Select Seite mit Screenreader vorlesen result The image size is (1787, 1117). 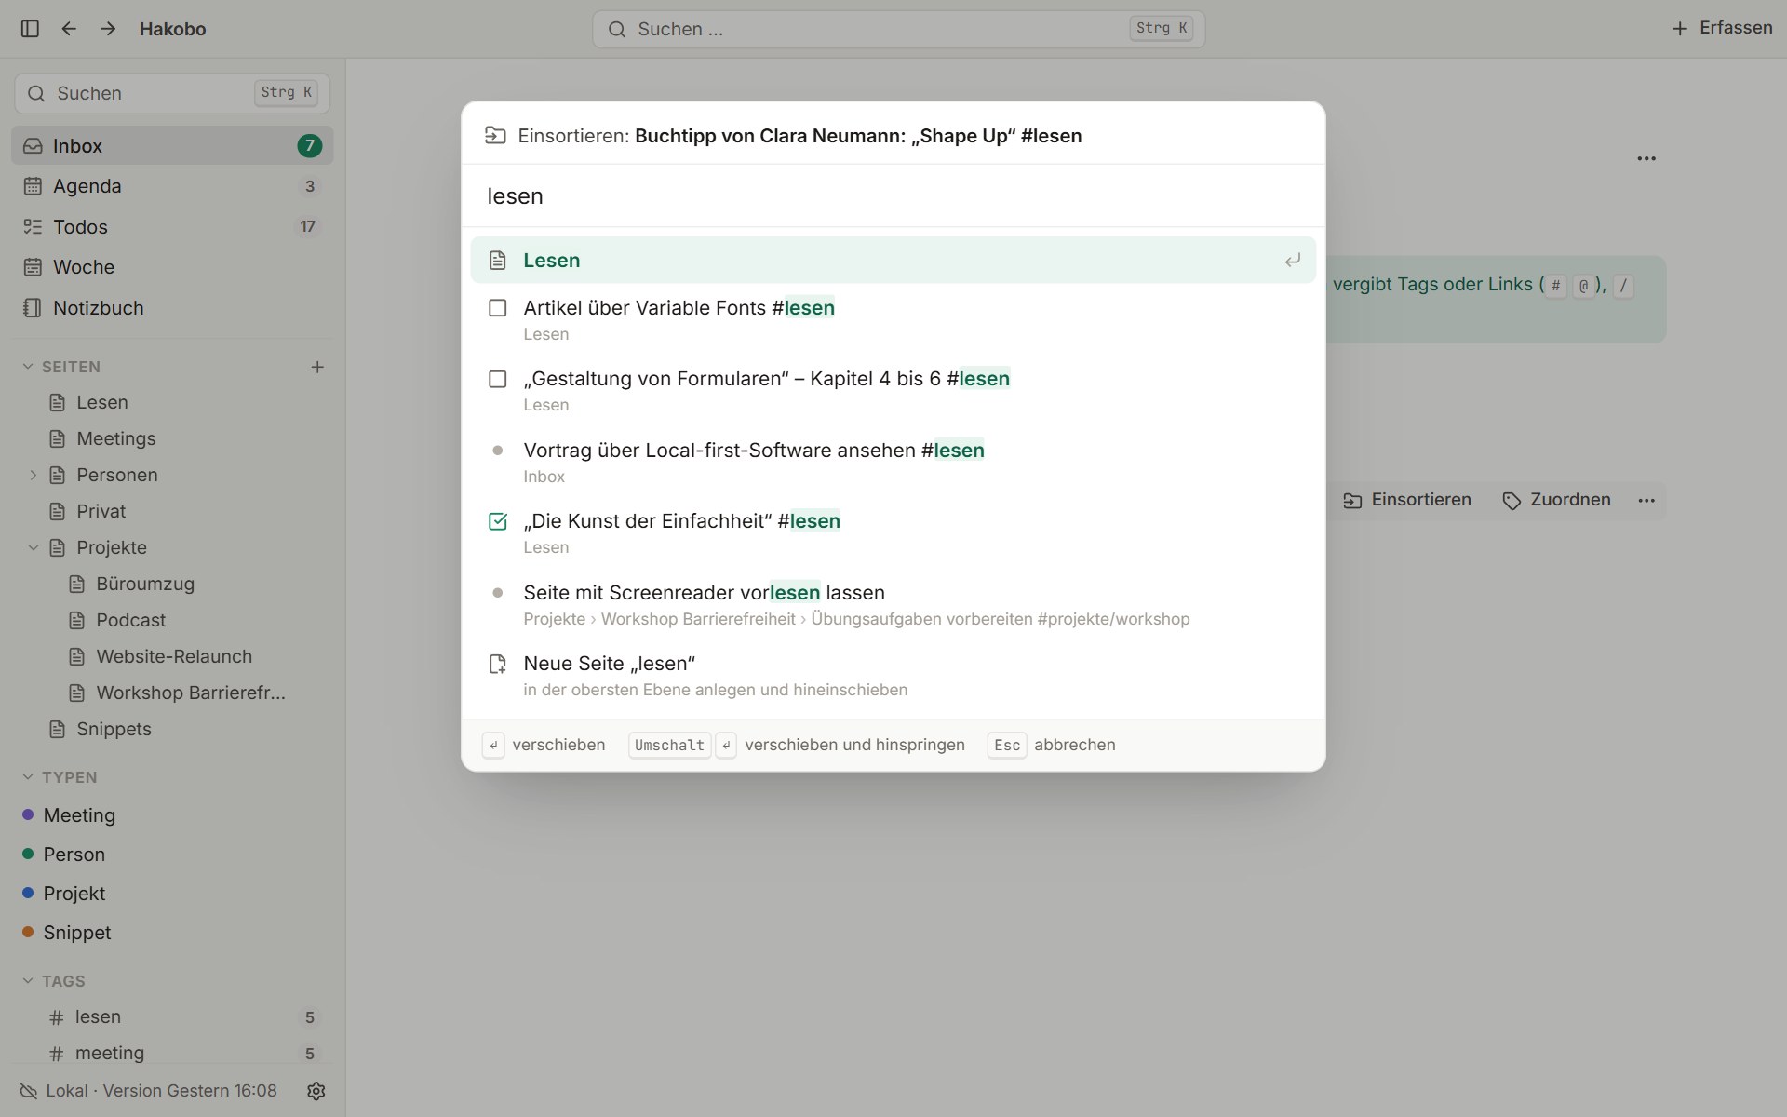(x=893, y=605)
